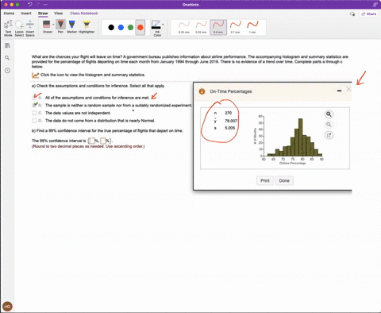This screenshot has width=381, height=313.
Task: Click the upper bound interval input box
Action: point(103,141)
